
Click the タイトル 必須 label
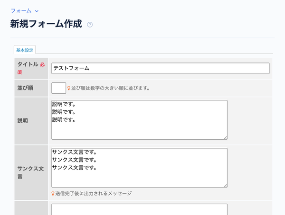(31, 68)
